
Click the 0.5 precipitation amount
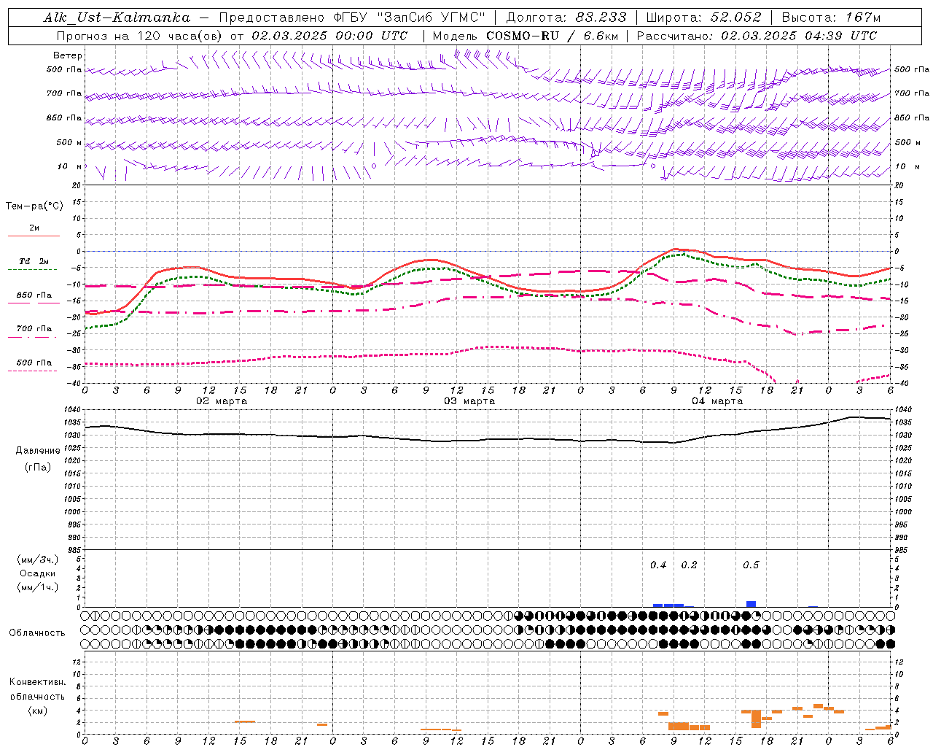pos(751,565)
